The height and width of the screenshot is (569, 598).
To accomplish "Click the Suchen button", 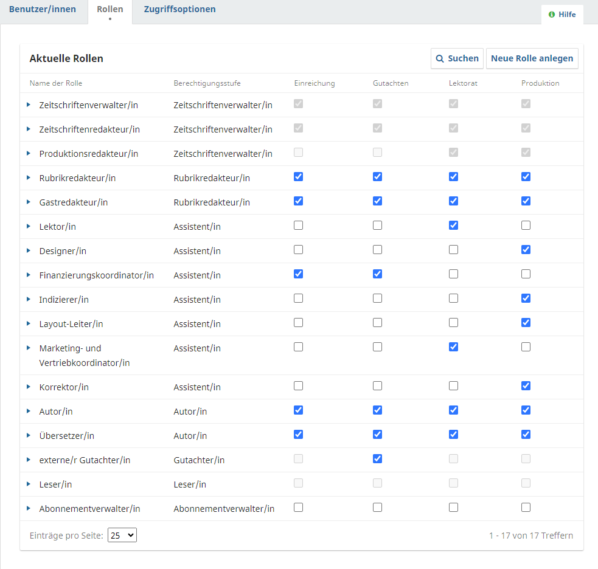I will 457,59.
